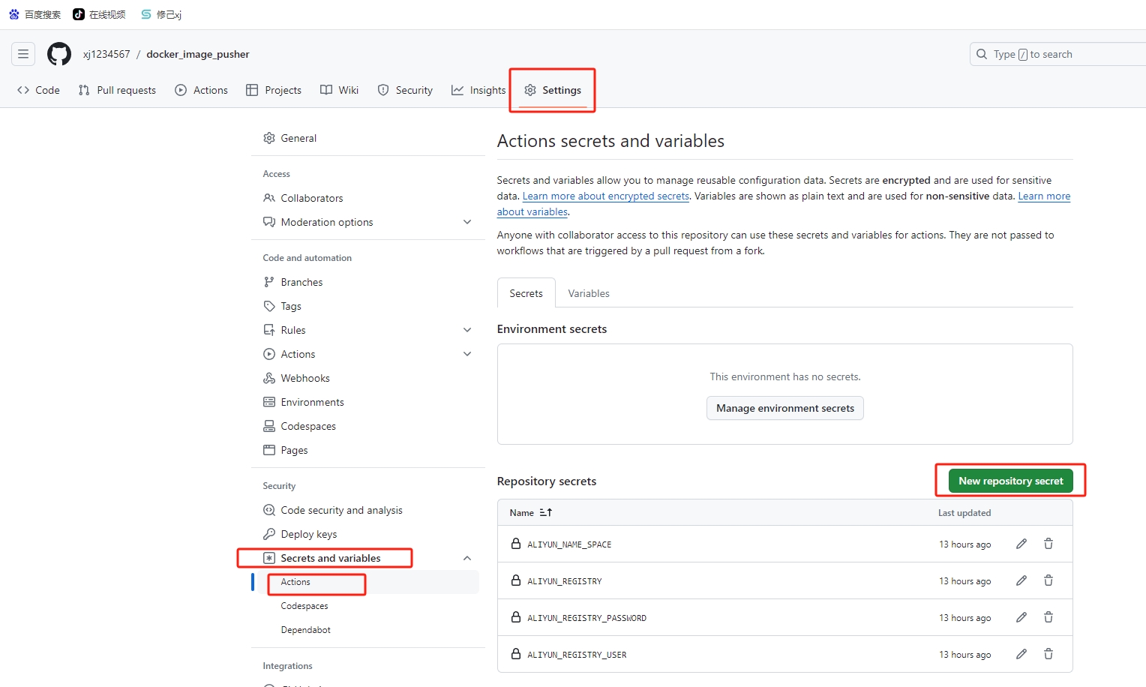Open the Insights tab
1146x687 pixels.
click(478, 89)
